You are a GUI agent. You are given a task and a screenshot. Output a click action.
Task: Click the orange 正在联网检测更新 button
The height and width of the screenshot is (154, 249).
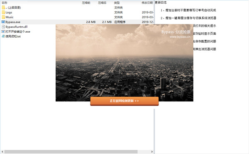coord(124,101)
